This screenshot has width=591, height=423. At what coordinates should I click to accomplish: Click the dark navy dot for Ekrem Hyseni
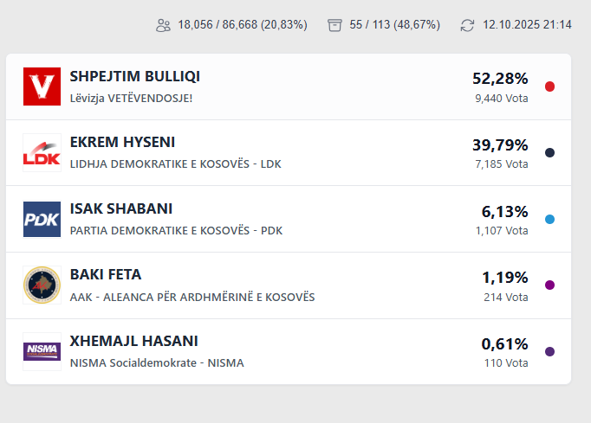coord(549,153)
